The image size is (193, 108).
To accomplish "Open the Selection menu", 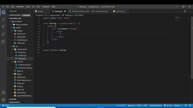I will (x=20, y=7).
